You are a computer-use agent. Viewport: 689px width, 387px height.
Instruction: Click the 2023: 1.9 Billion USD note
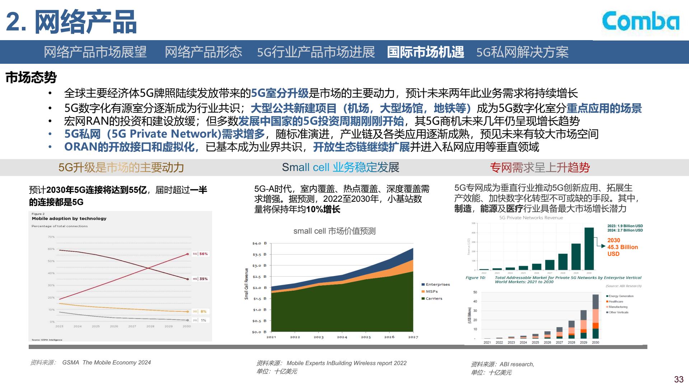[x=625, y=226]
